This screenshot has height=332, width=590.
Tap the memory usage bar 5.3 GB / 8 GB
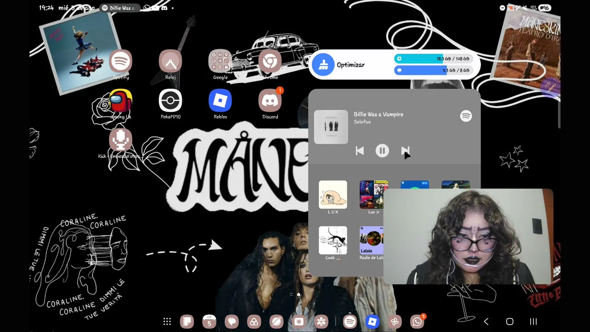coord(433,70)
